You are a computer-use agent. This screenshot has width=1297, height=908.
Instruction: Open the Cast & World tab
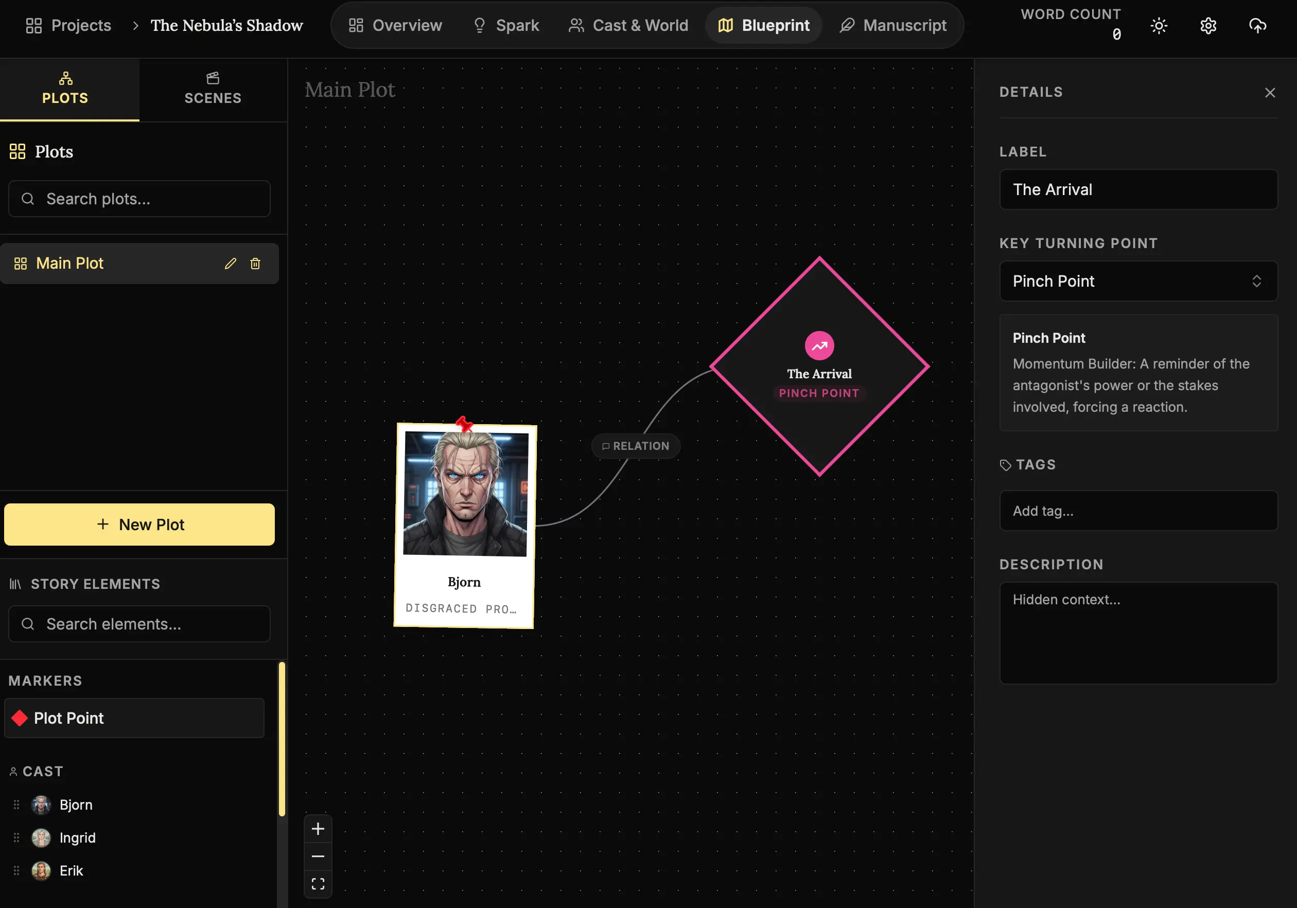[628, 25]
